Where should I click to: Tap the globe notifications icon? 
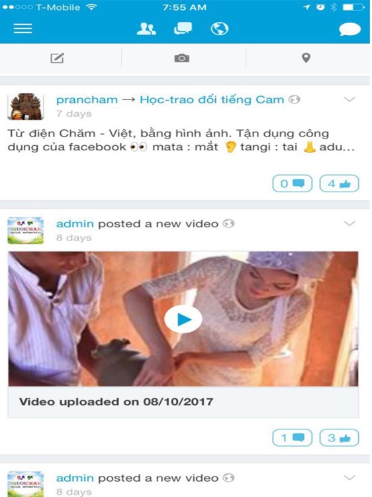point(219,29)
